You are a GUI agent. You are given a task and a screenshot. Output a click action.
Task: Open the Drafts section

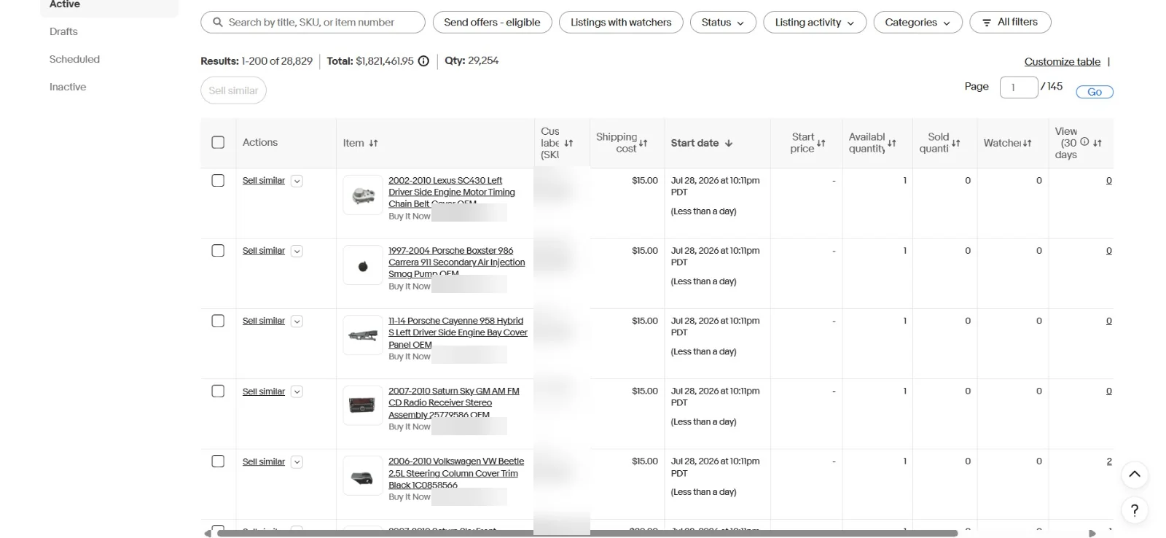pos(63,32)
